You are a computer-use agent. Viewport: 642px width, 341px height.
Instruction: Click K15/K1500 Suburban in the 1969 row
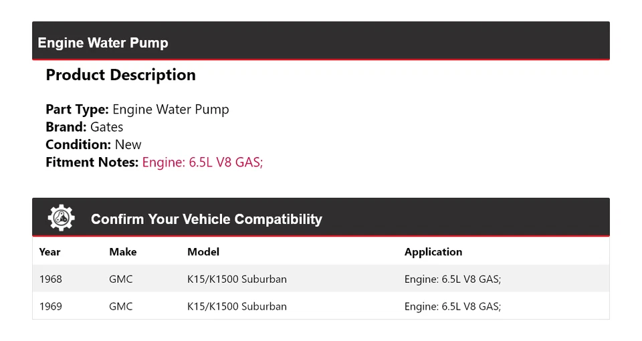(x=237, y=306)
